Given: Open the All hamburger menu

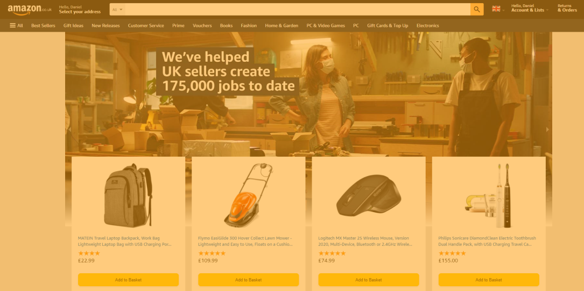Looking at the screenshot, I should tap(16, 26).
